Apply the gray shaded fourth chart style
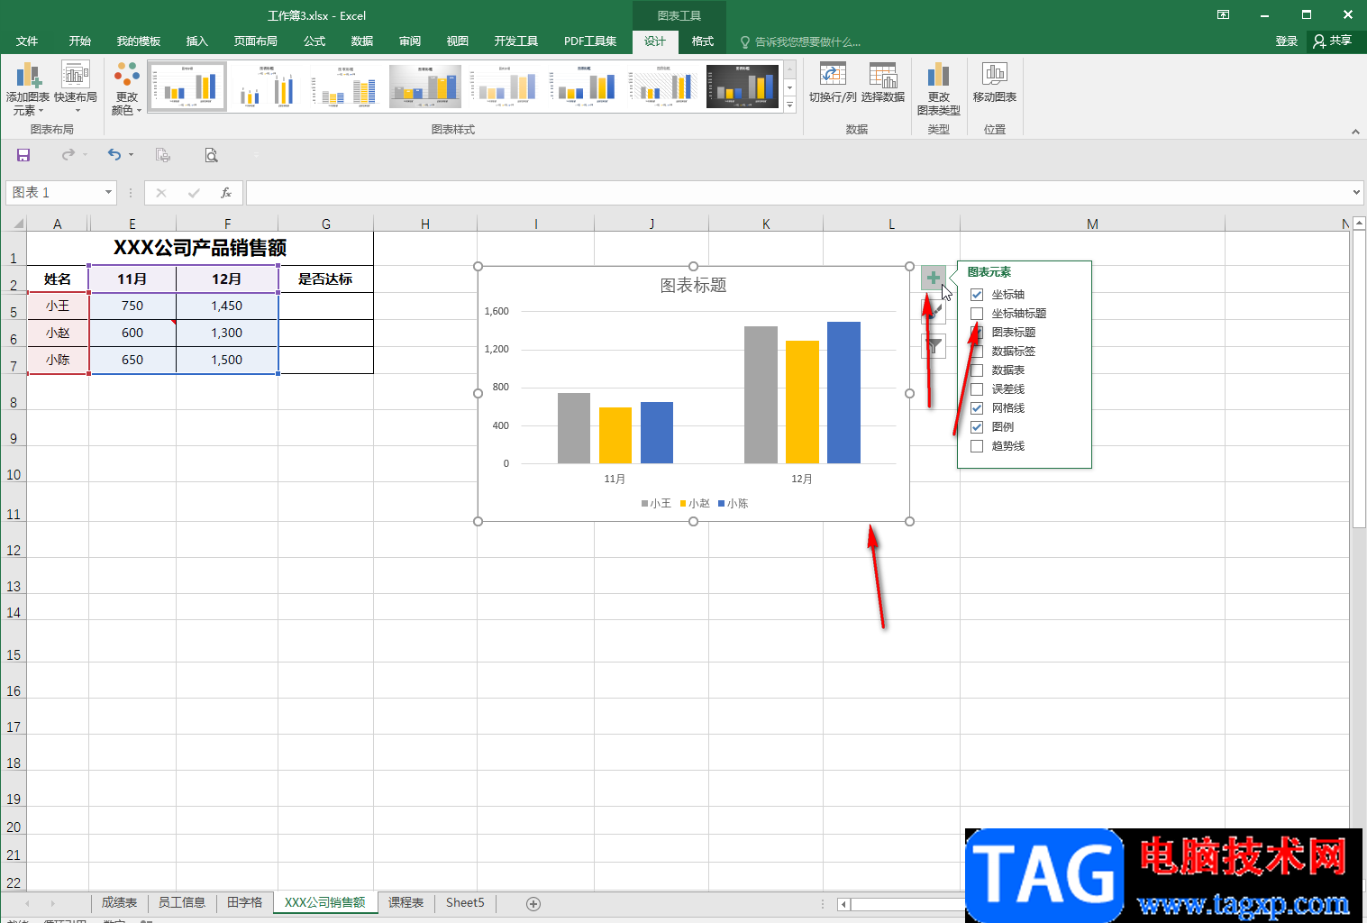 point(425,87)
